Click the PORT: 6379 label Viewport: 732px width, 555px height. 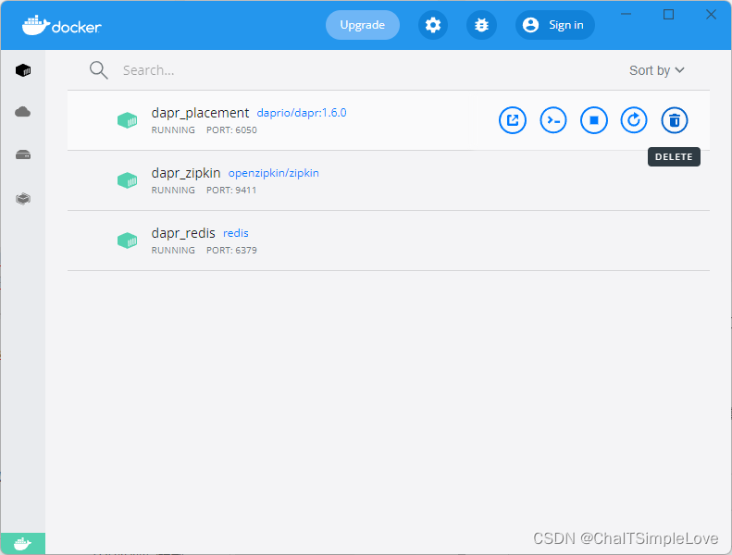[x=231, y=251]
